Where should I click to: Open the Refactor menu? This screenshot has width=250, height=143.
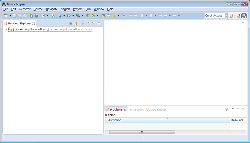pos(25,9)
